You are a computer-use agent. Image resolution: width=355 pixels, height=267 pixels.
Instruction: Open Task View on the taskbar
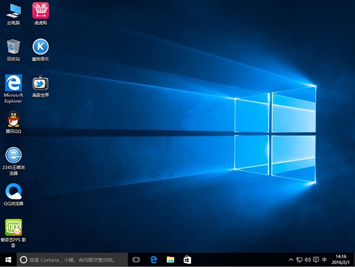pos(136,260)
